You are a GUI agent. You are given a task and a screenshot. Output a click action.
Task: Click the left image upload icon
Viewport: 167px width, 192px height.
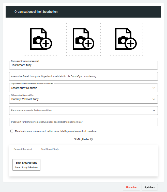(x=41, y=38)
